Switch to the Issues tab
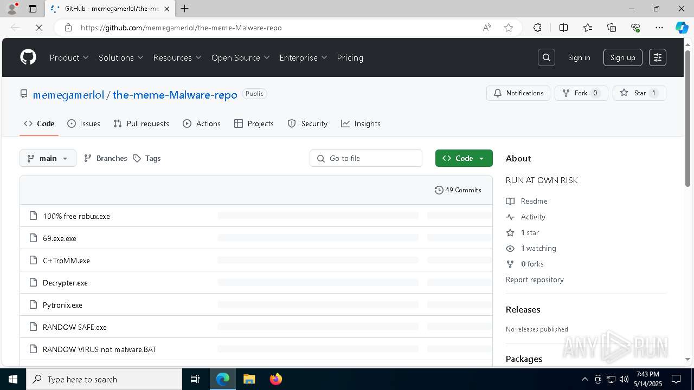Viewport: 694px width, 390px height. coord(83,123)
